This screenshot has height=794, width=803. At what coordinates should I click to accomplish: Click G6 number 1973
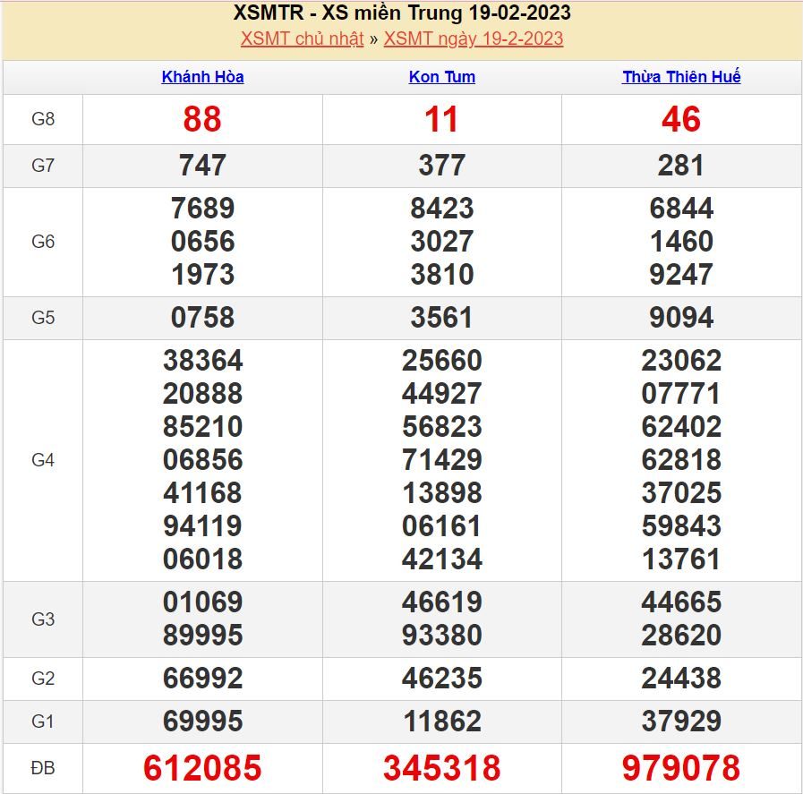click(203, 275)
